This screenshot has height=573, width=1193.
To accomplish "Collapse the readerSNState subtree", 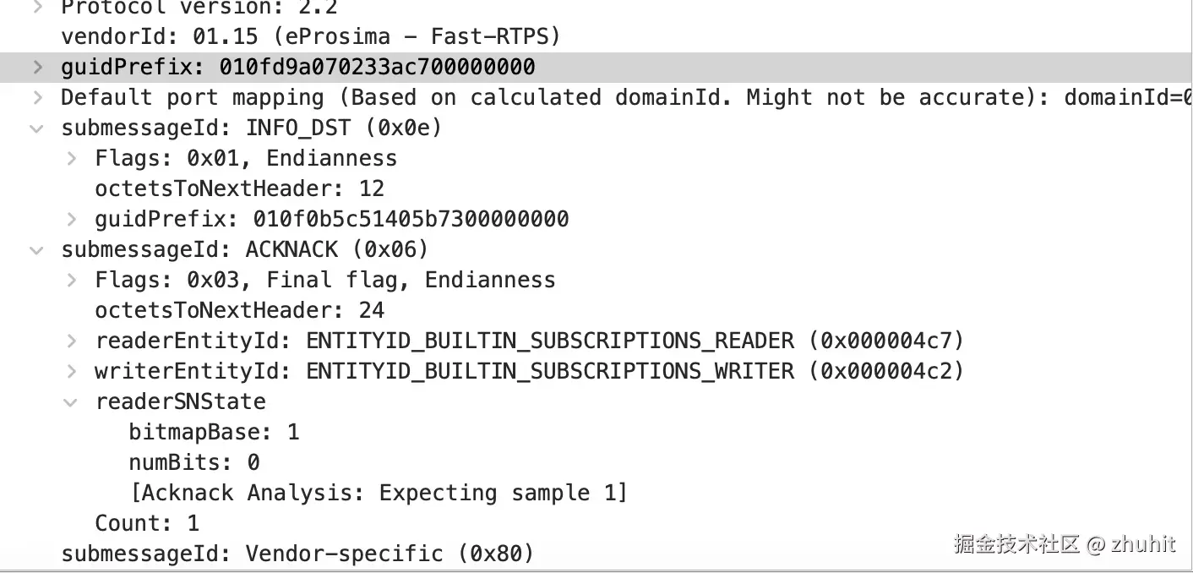I will coord(72,402).
